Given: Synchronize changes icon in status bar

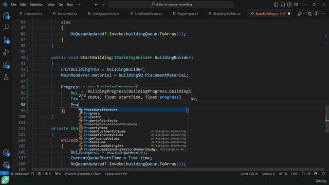Looking at the screenshot, I should (32, 174).
